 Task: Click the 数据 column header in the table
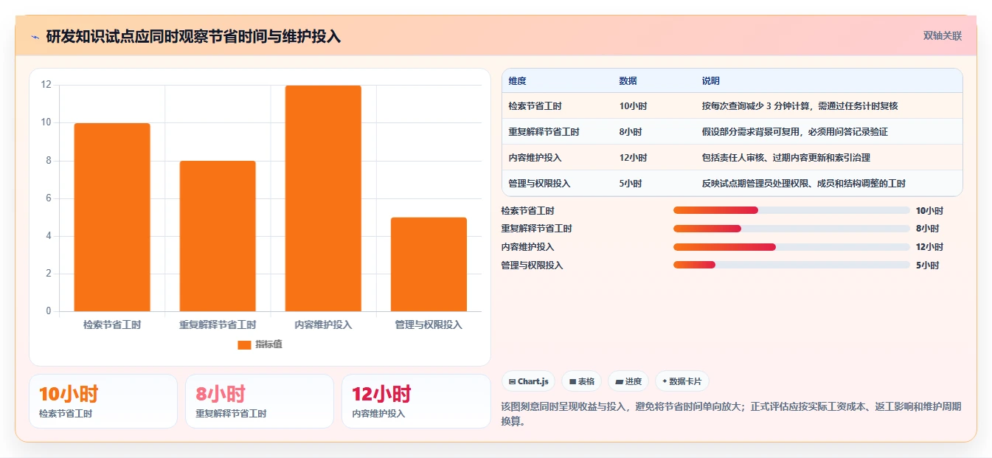(628, 81)
